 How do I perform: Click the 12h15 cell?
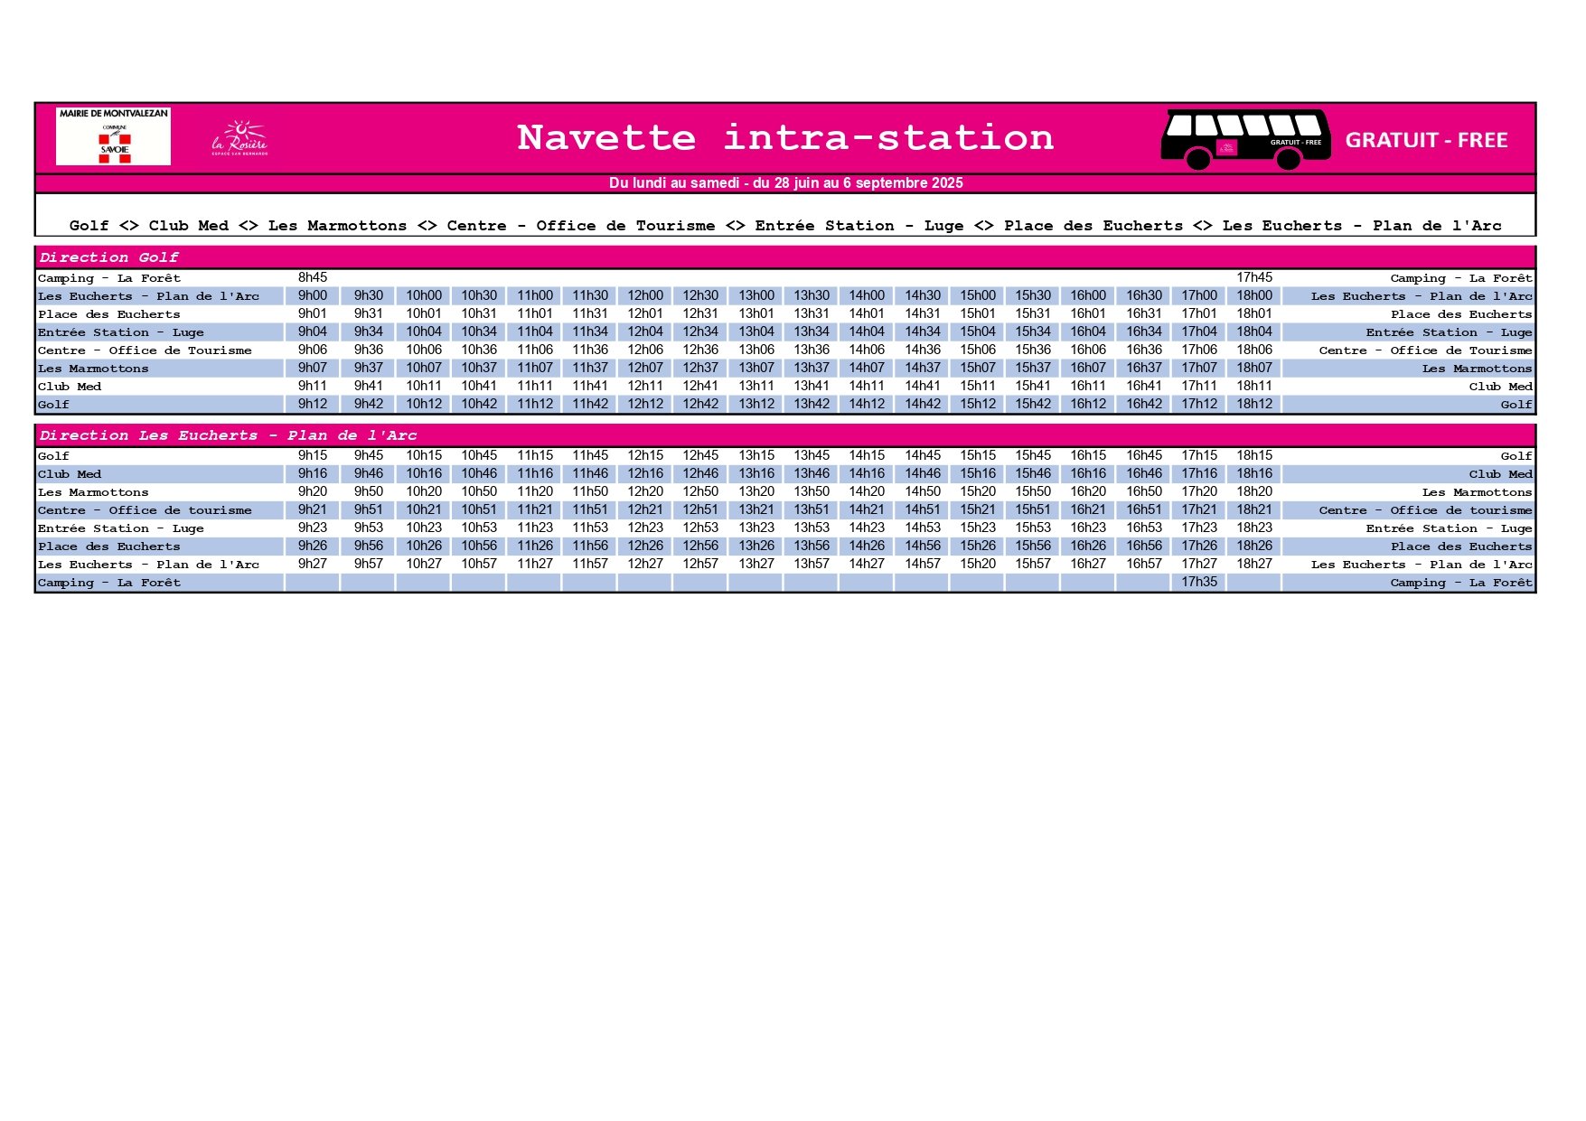pyautogui.click(x=645, y=455)
